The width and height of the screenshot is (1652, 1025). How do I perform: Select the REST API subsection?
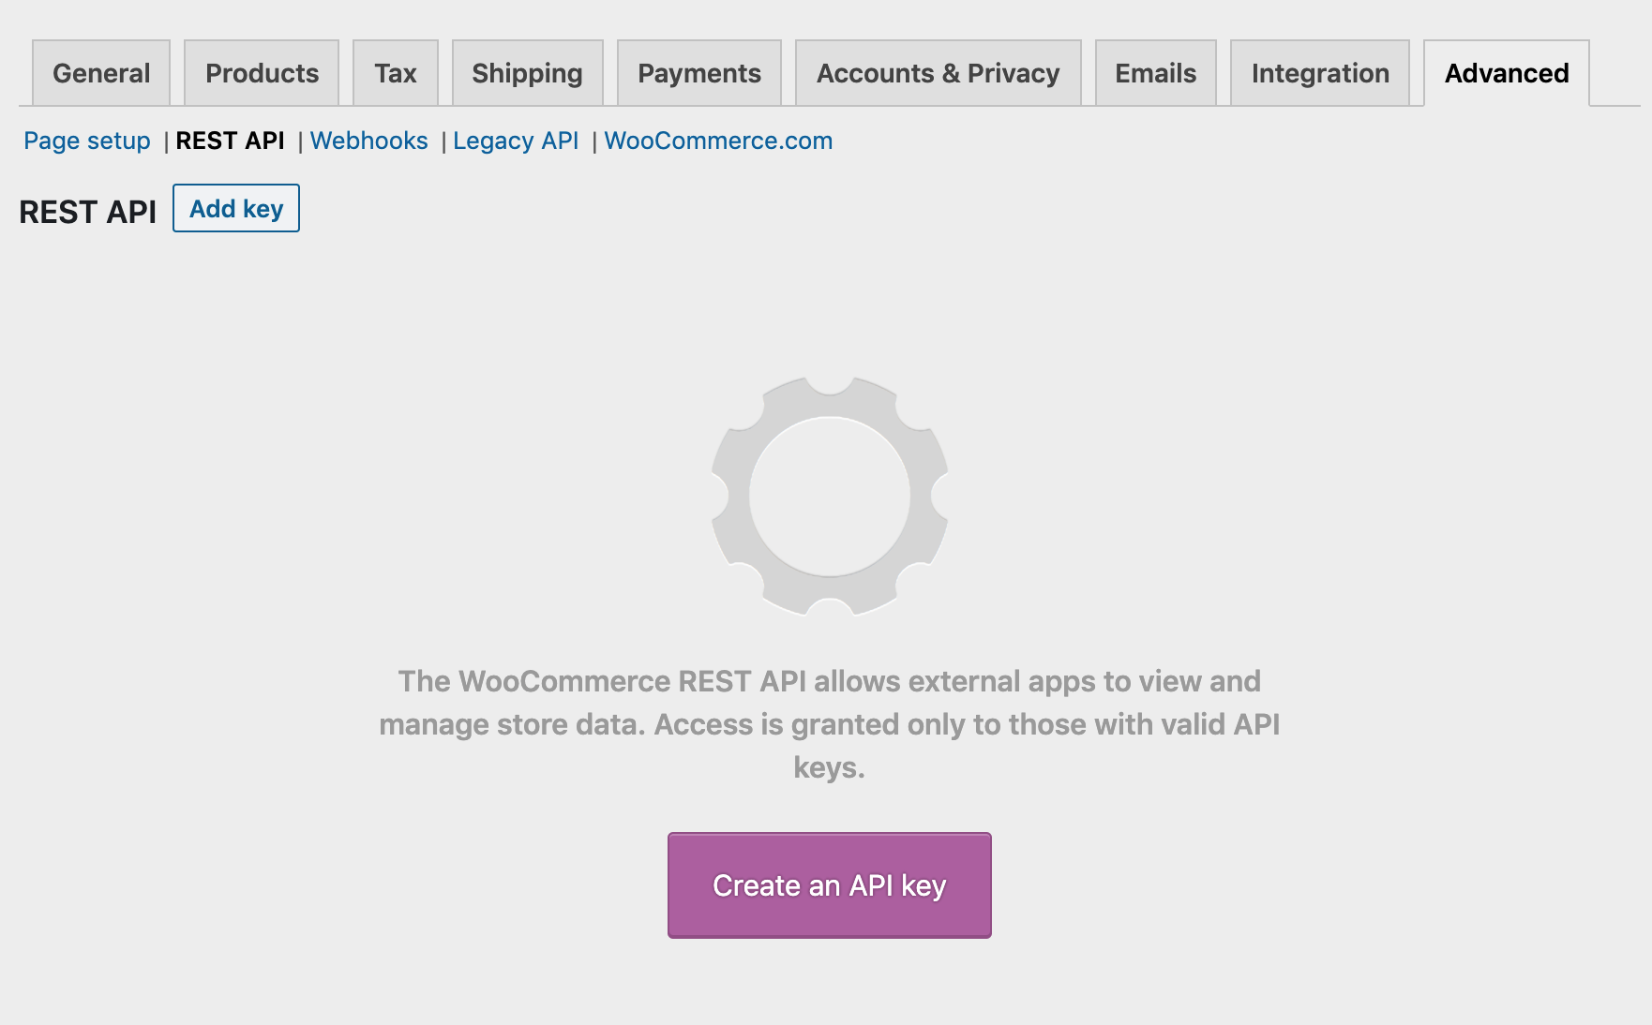[x=230, y=141]
